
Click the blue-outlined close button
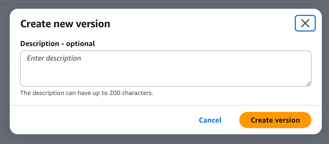[305, 23]
